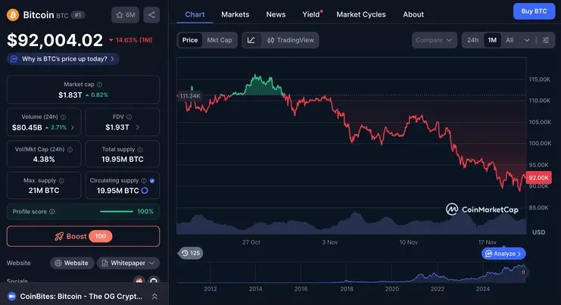Viewport: 561px width, 305px height.
Task: Expand the CoinBites bar with double chevron
Action: [x=155, y=297]
